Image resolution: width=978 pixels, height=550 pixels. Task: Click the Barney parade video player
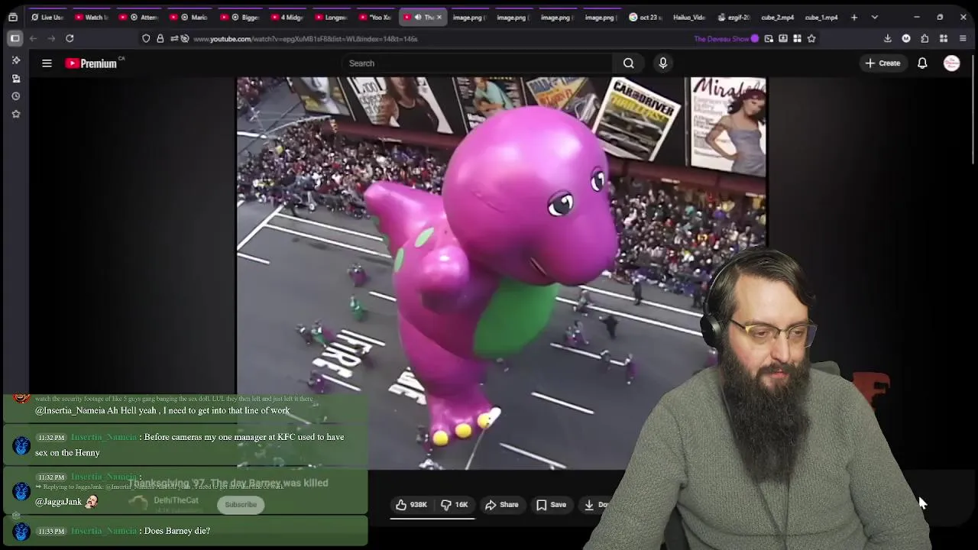click(x=501, y=273)
